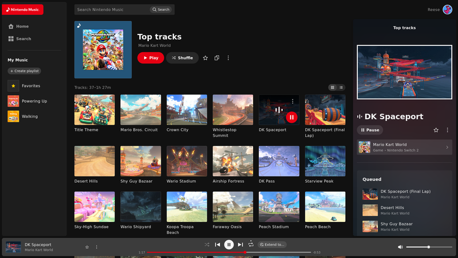Select the Wario Shipyard track
The height and width of the screenshot is (258, 458).
pos(140,207)
